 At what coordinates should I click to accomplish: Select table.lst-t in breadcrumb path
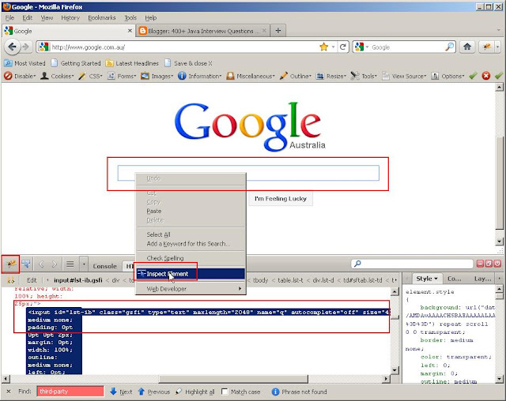pyautogui.click(x=290, y=280)
